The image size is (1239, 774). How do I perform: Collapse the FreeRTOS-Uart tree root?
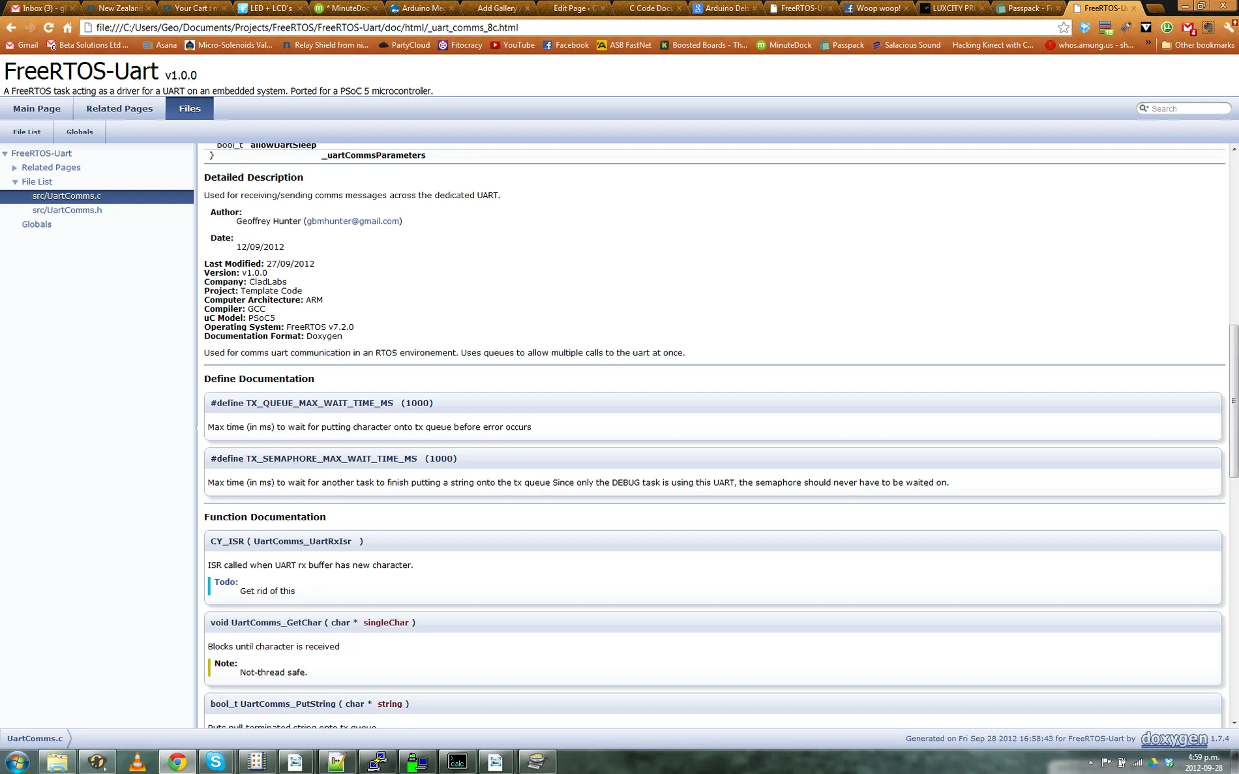pos(5,153)
